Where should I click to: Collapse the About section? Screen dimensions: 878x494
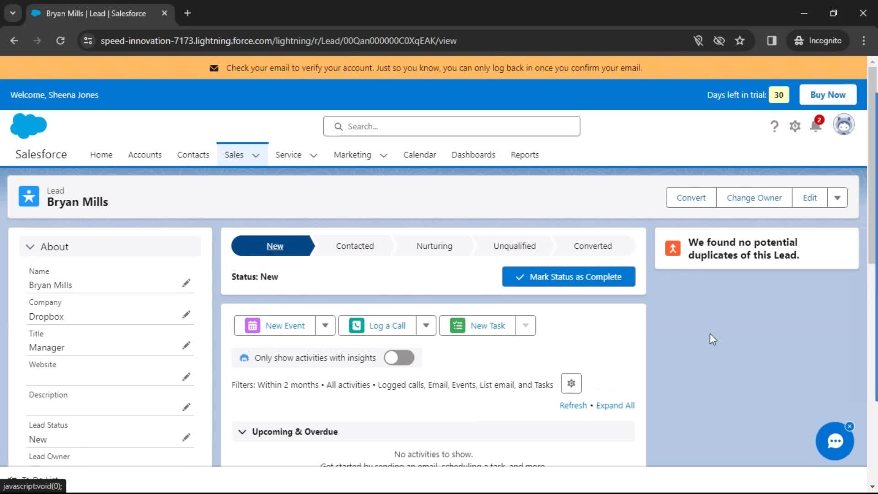30,247
